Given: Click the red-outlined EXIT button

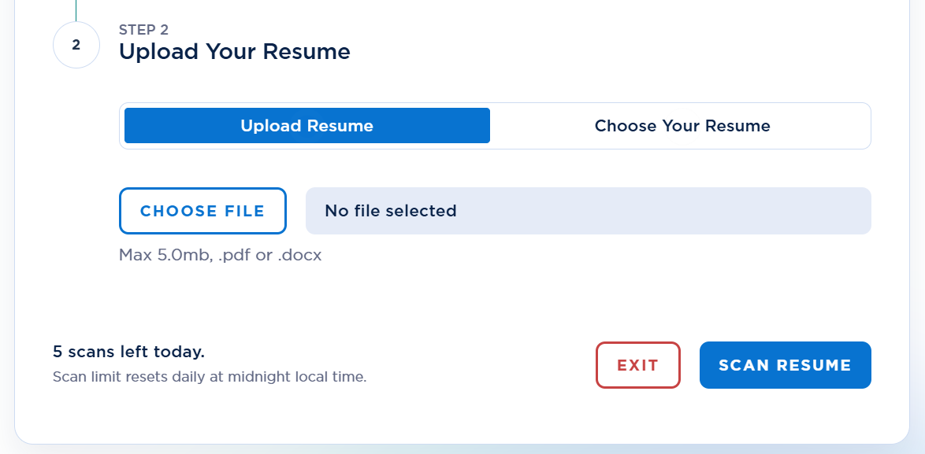Looking at the screenshot, I should 637,365.
